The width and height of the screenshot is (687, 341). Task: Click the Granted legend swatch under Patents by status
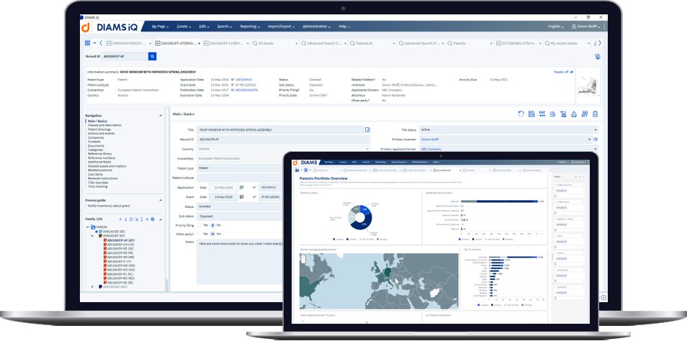[x=334, y=239]
